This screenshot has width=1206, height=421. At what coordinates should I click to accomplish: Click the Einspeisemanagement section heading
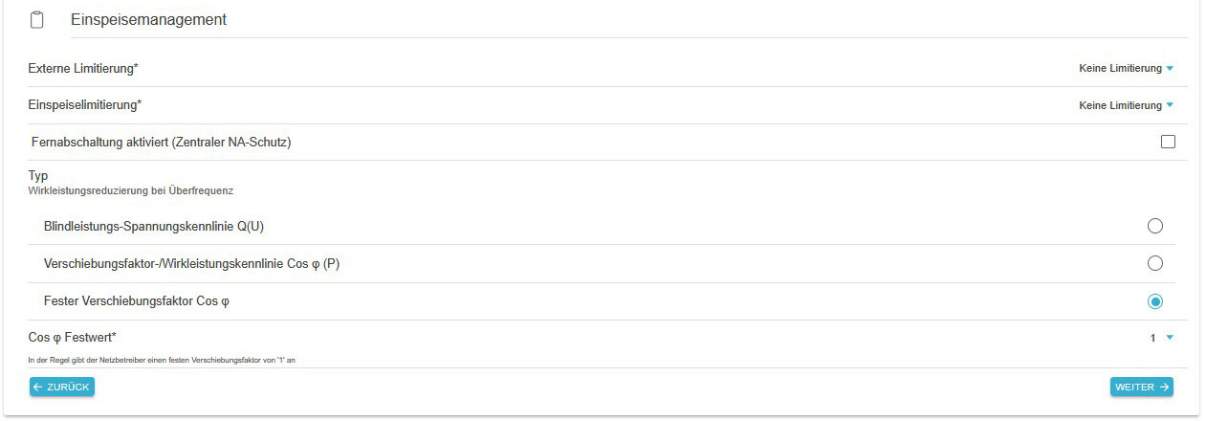148,19
